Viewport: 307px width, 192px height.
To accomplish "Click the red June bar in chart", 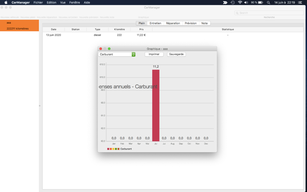I will click(x=156, y=106).
